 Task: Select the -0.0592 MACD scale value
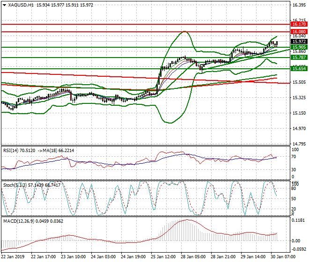299,249
